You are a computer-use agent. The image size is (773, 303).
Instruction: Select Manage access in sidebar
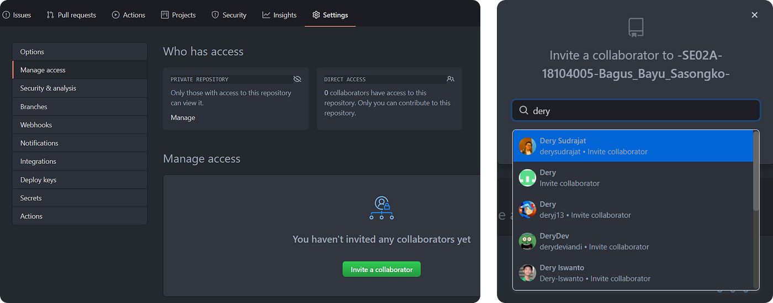(x=80, y=70)
